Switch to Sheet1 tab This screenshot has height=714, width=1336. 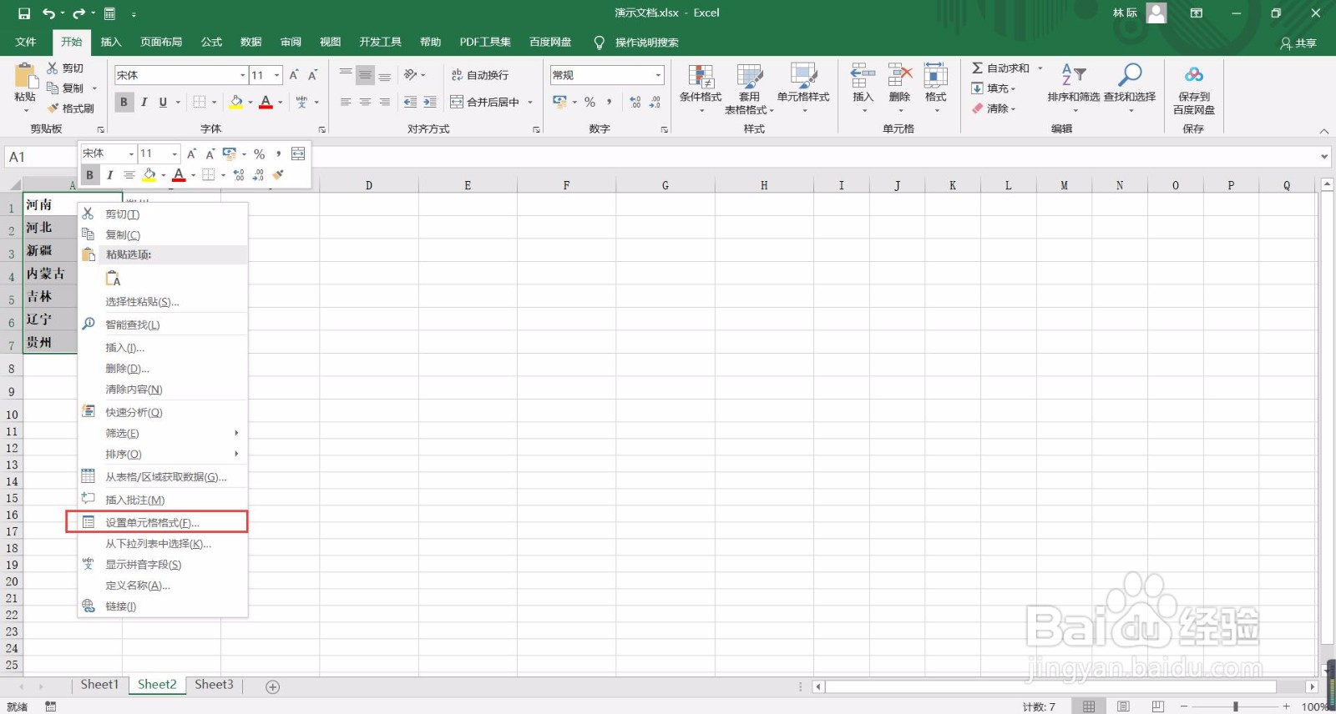tap(99, 685)
